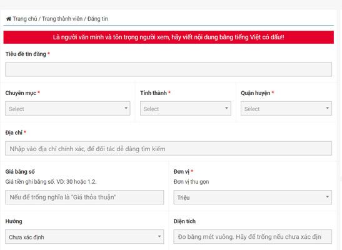Focus the Tiêu đề tin đăng input field
The image size is (342, 250).
click(x=168, y=69)
